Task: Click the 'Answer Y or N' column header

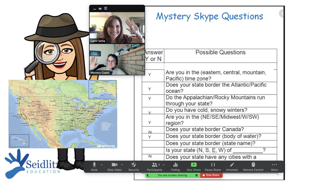Action: point(154,56)
